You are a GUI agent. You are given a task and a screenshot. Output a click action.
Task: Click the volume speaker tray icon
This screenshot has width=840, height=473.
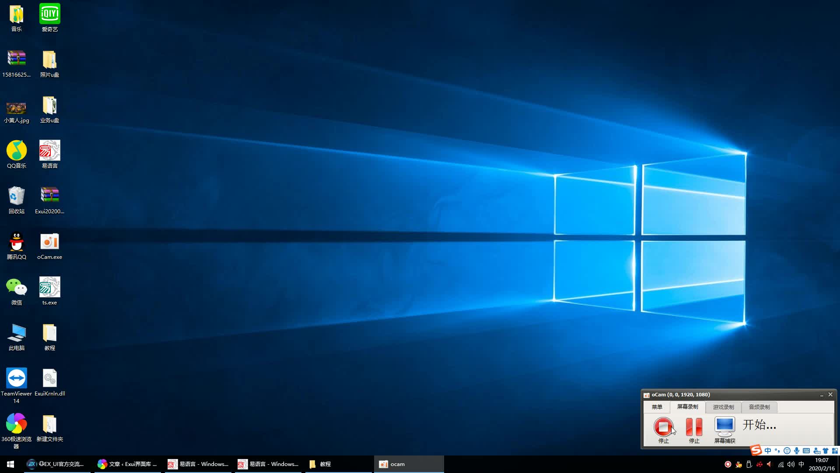tap(791, 464)
